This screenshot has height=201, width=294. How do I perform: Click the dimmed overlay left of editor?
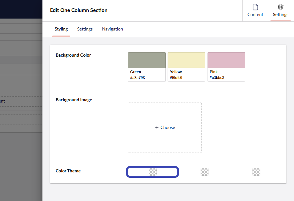[x=21, y=157]
